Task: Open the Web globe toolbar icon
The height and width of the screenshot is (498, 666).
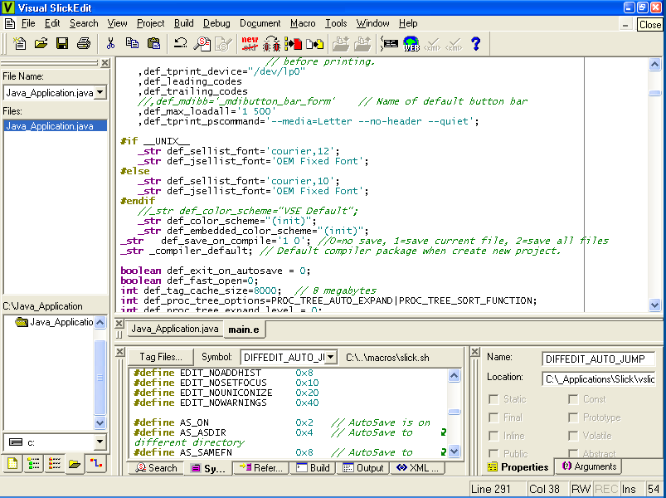Action: pyautogui.click(x=411, y=44)
